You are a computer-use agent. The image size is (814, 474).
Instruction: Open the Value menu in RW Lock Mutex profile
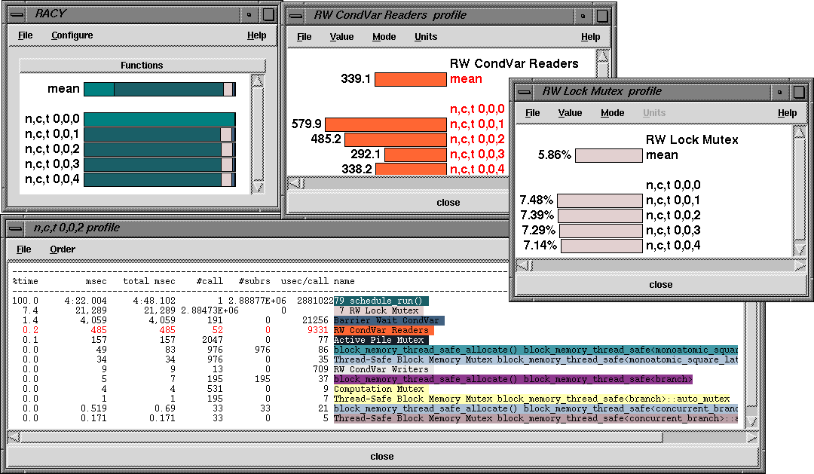click(570, 113)
